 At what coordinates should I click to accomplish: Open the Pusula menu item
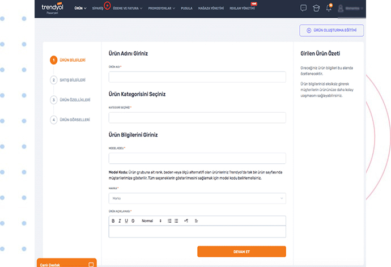tap(186, 9)
